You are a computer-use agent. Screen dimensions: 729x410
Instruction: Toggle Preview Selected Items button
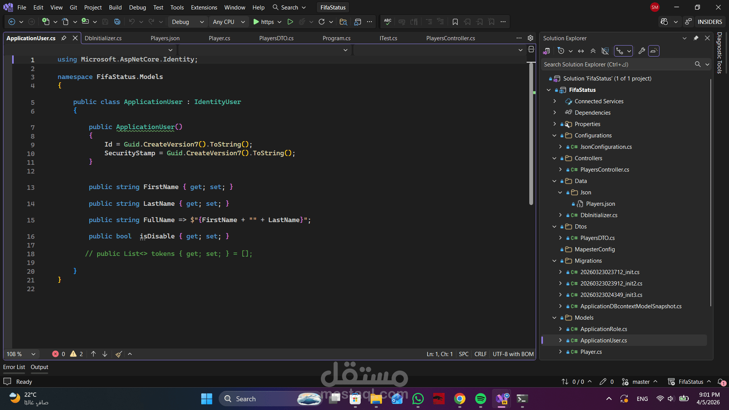point(653,51)
